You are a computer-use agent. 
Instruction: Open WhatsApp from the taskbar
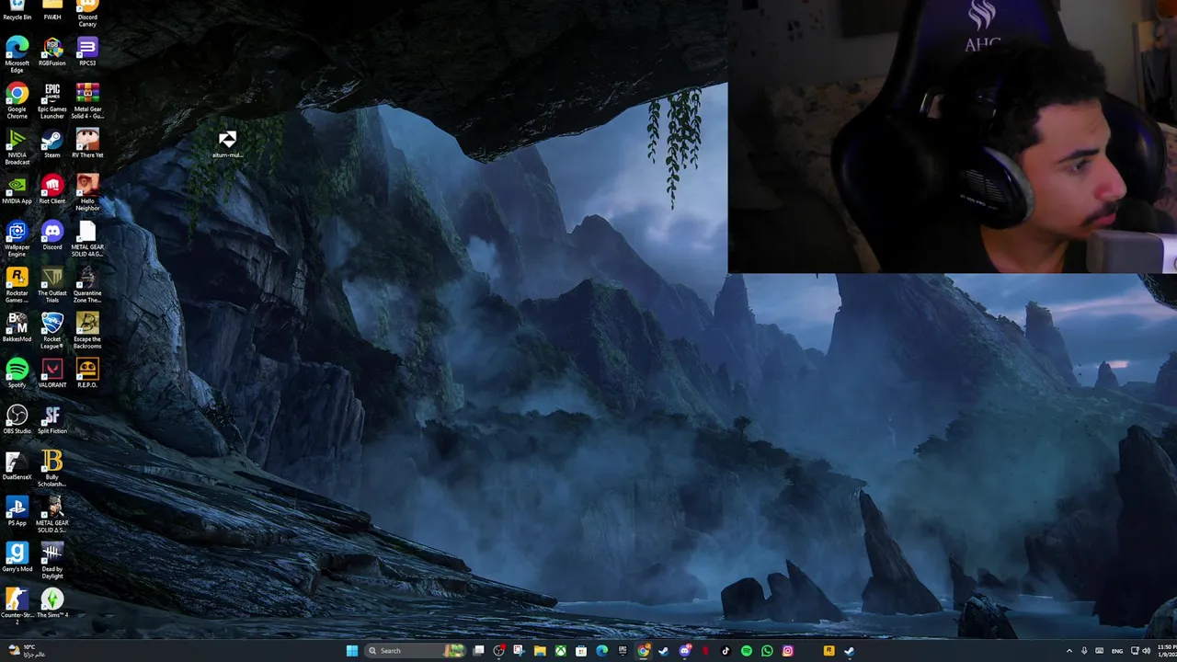coord(767,651)
